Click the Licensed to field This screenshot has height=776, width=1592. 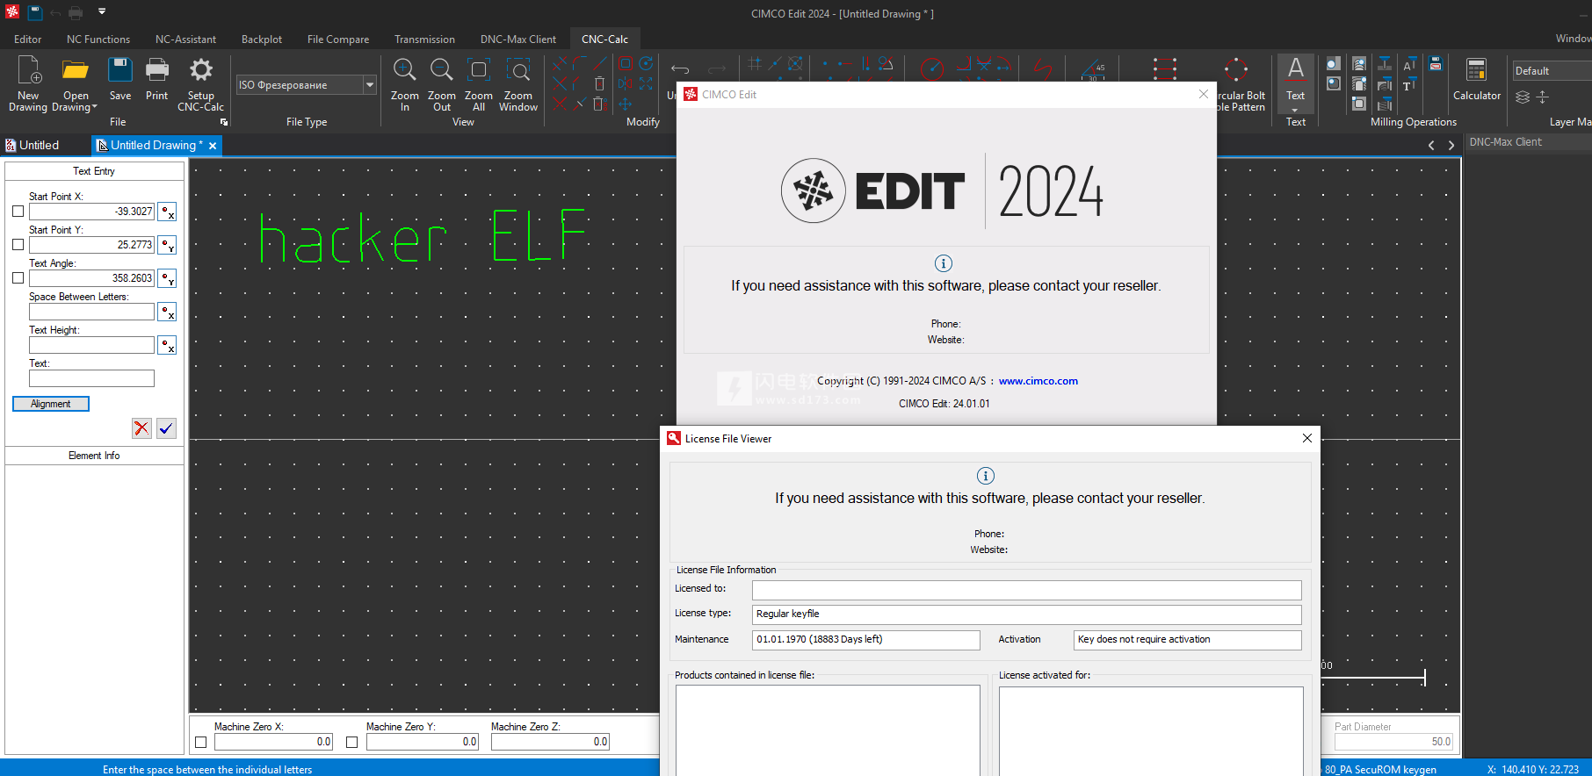pos(1026,590)
